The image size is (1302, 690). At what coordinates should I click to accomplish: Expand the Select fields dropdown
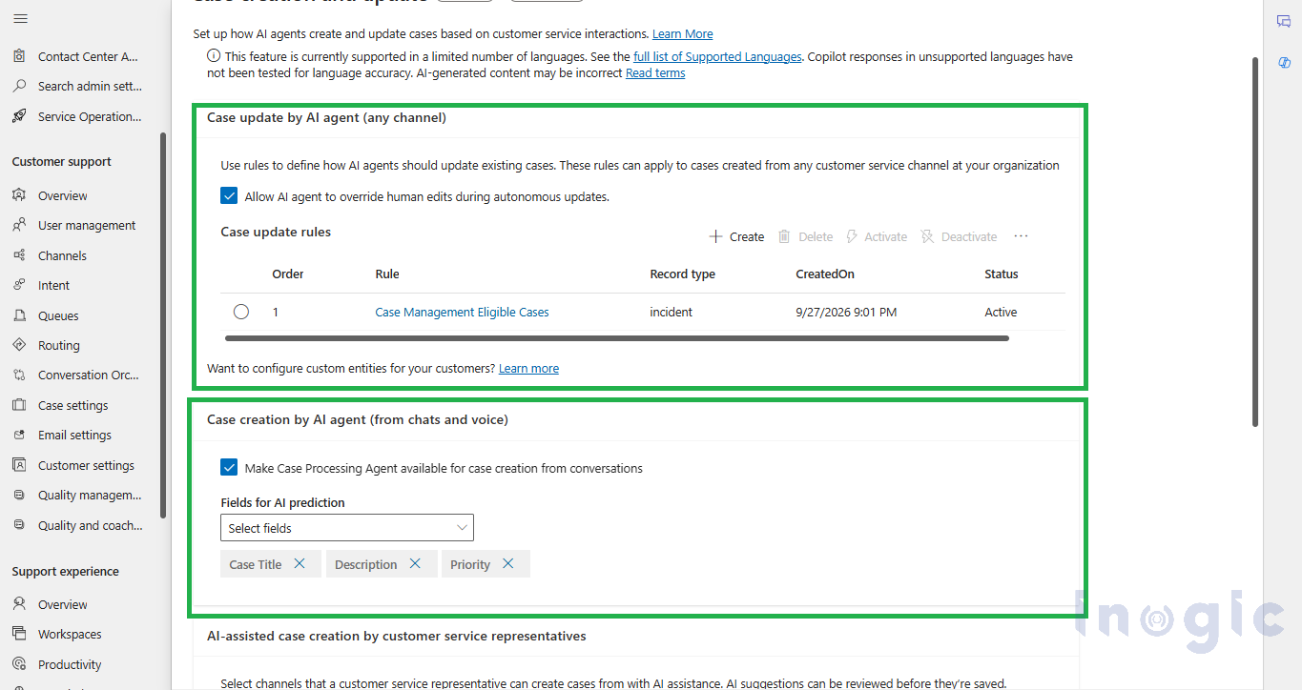pos(347,528)
